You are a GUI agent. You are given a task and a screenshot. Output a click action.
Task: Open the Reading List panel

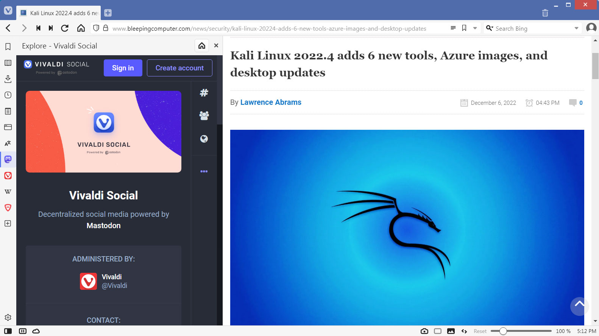(8, 63)
